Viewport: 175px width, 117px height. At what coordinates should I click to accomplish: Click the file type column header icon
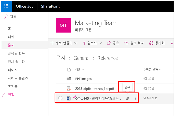pyautogui.click(x=68, y=70)
